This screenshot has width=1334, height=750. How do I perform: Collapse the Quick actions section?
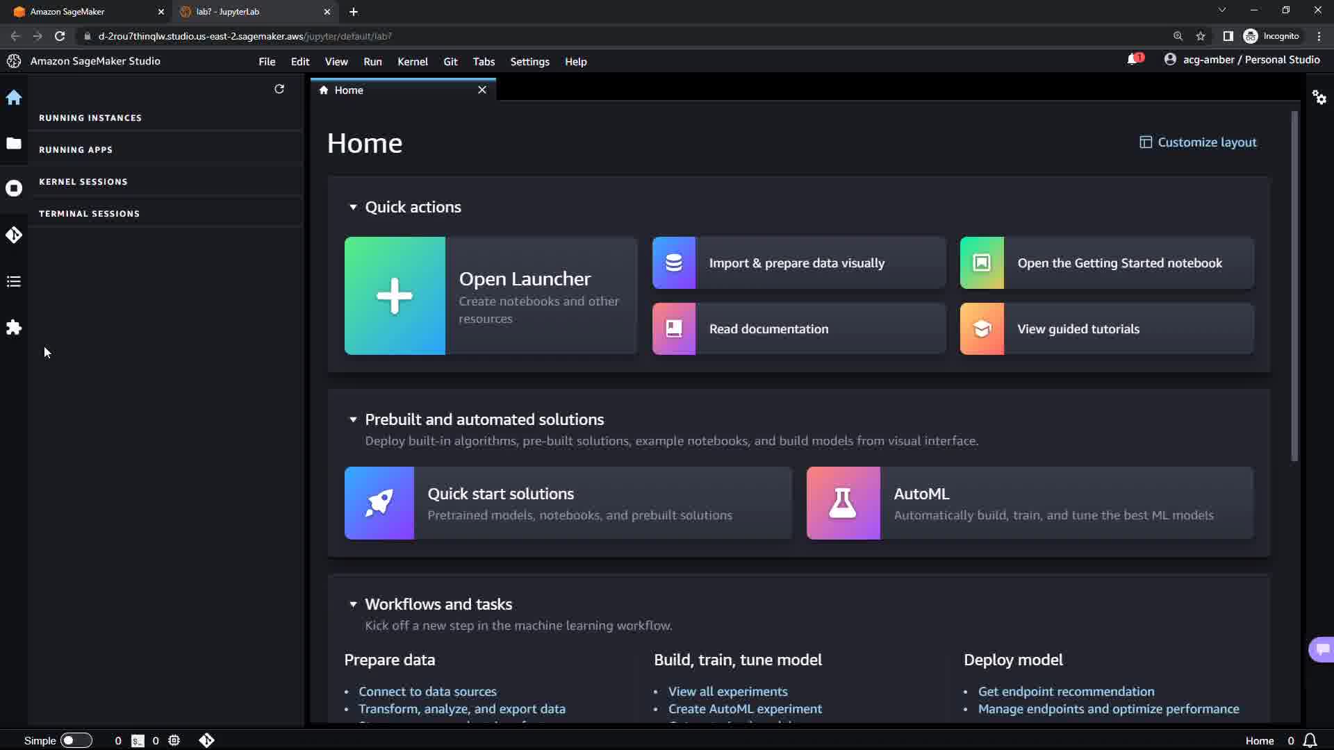pos(353,207)
